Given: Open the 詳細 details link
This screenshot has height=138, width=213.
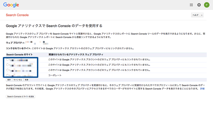Looking at the screenshot, I should point(202,89).
